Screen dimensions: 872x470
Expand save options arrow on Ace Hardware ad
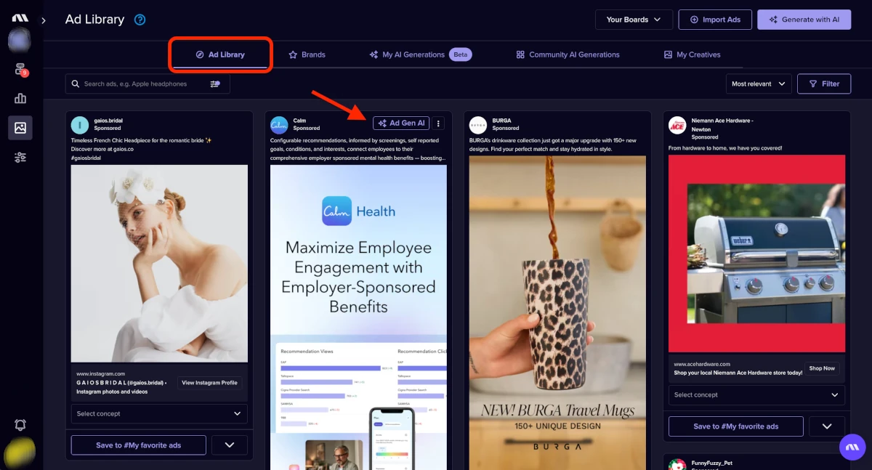(827, 426)
